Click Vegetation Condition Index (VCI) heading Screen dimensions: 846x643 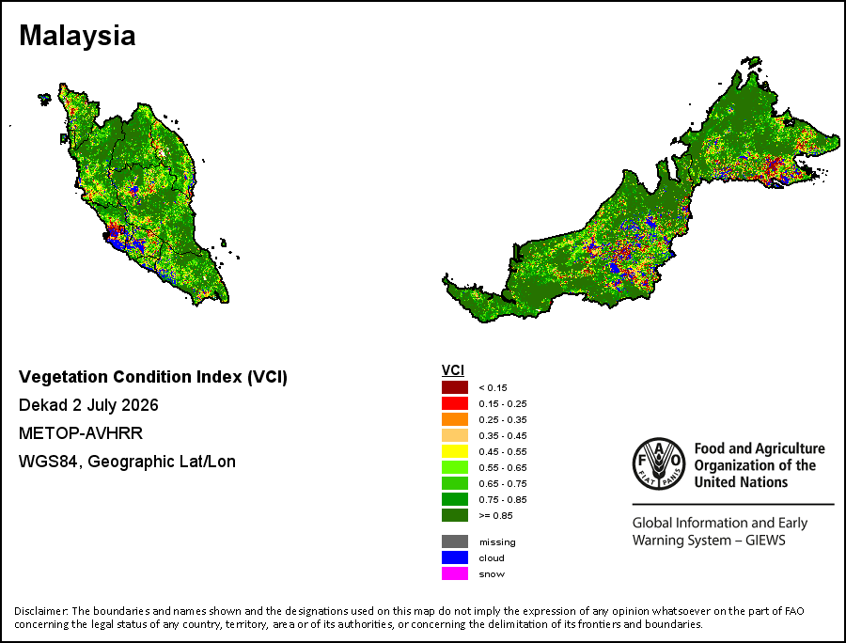152,377
